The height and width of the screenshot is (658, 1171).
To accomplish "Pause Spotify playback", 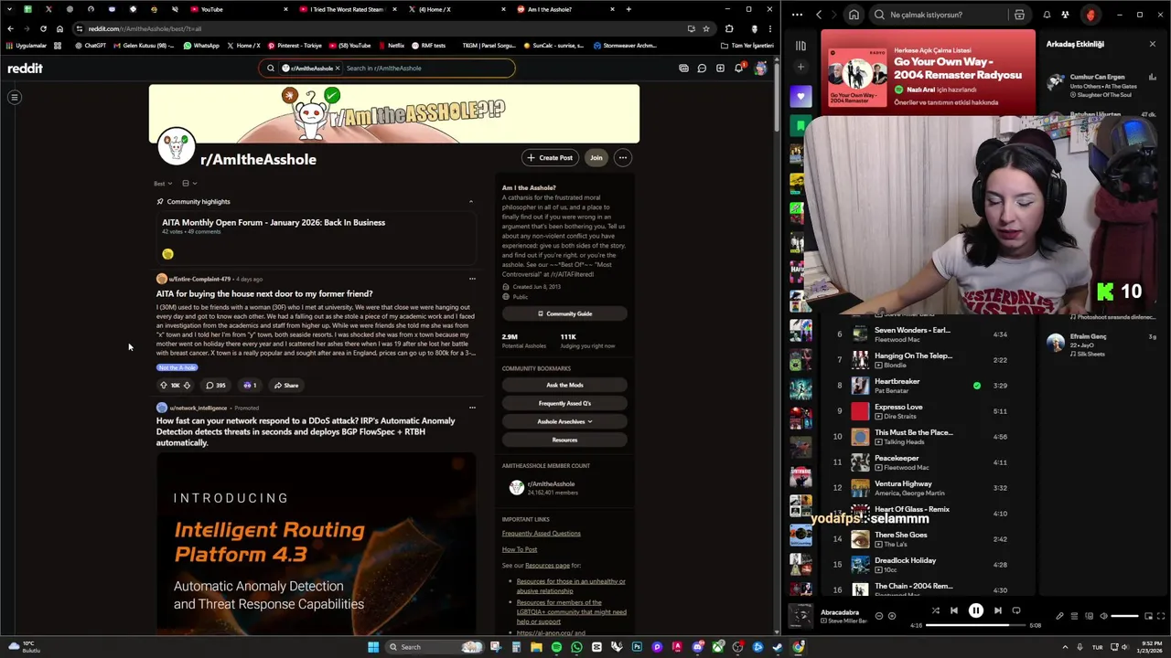I will 975,610.
